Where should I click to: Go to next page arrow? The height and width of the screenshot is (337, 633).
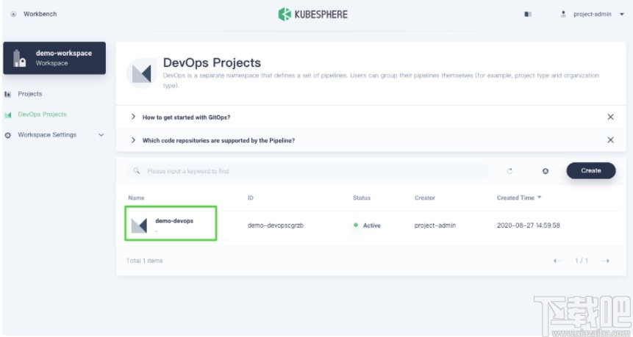pos(605,261)
